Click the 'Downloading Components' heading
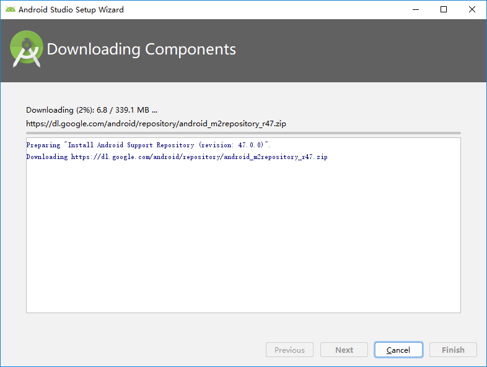The image size is (487, 367). click(141, 50)
